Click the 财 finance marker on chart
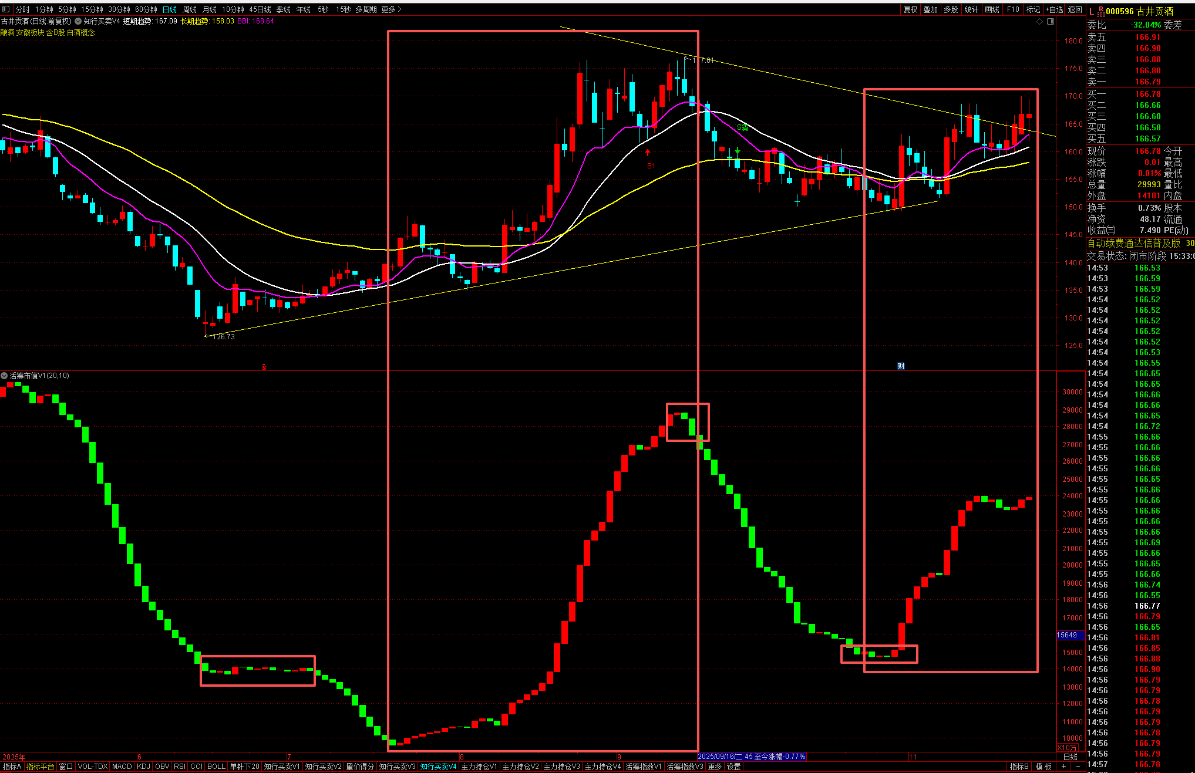This screenshot has width=1195, height=773. coord(901,366)
